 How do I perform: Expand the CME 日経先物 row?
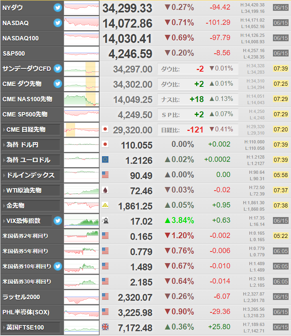[31, 130]
